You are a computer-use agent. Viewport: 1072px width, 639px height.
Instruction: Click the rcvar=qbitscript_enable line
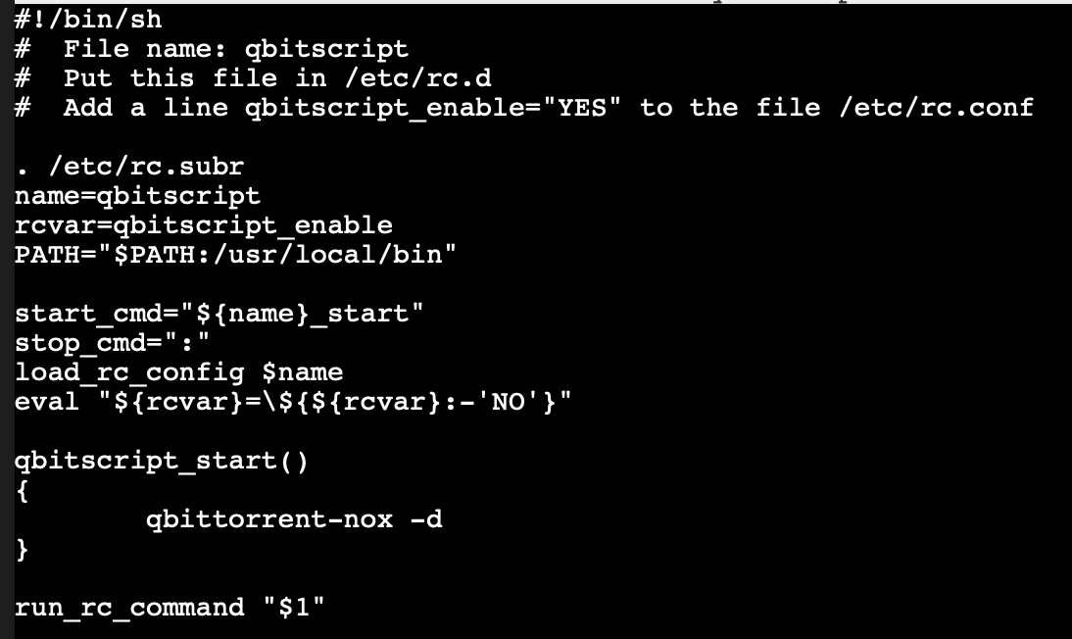tap(204, 225)
